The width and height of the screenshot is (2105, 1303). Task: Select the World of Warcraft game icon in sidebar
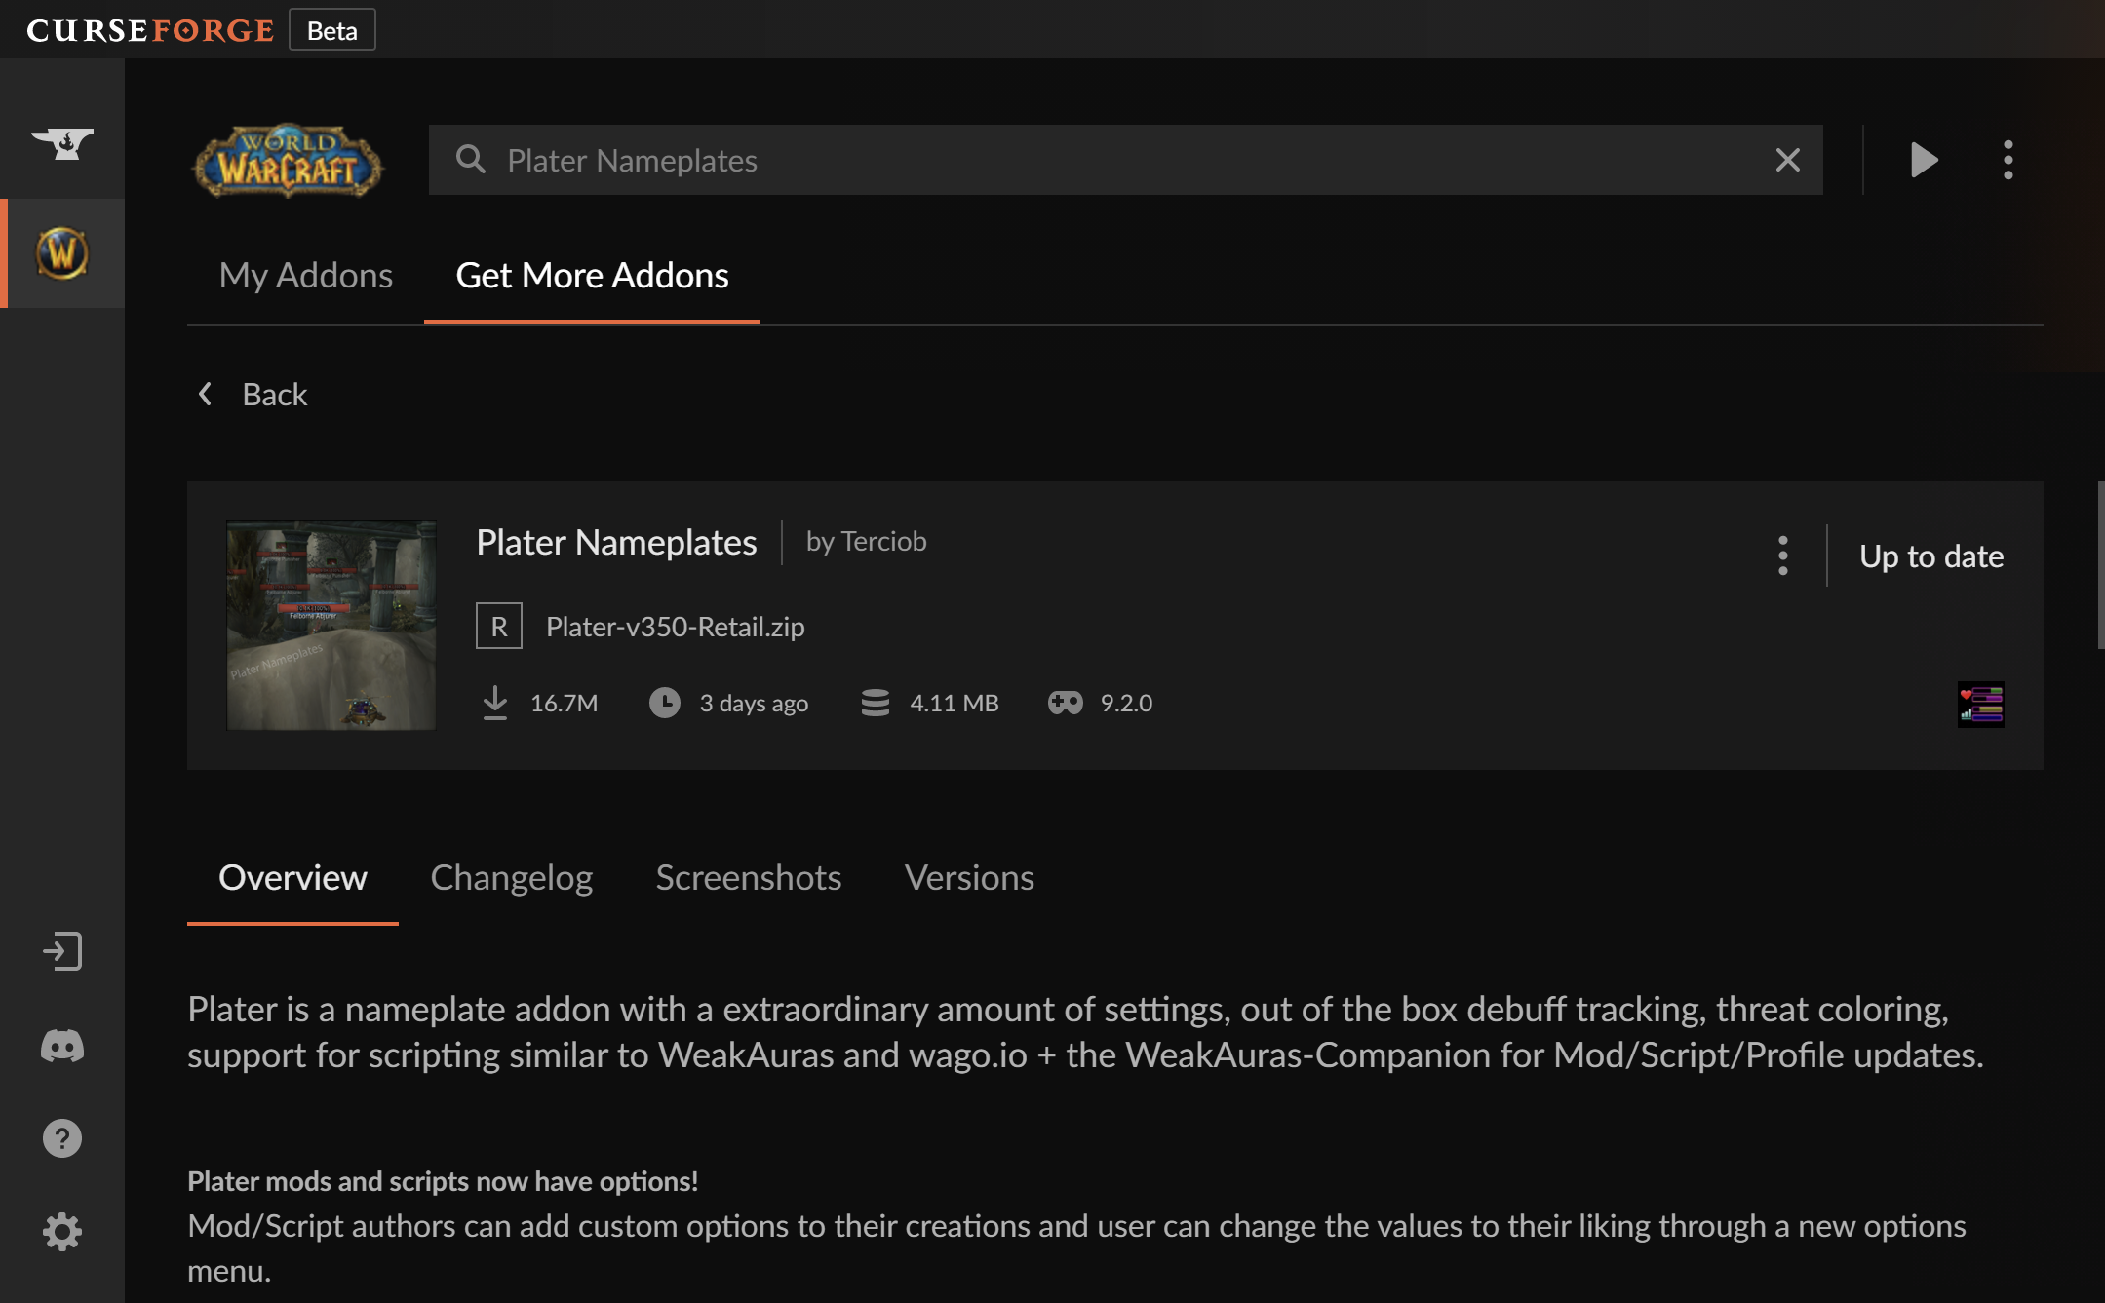(62, 253)
